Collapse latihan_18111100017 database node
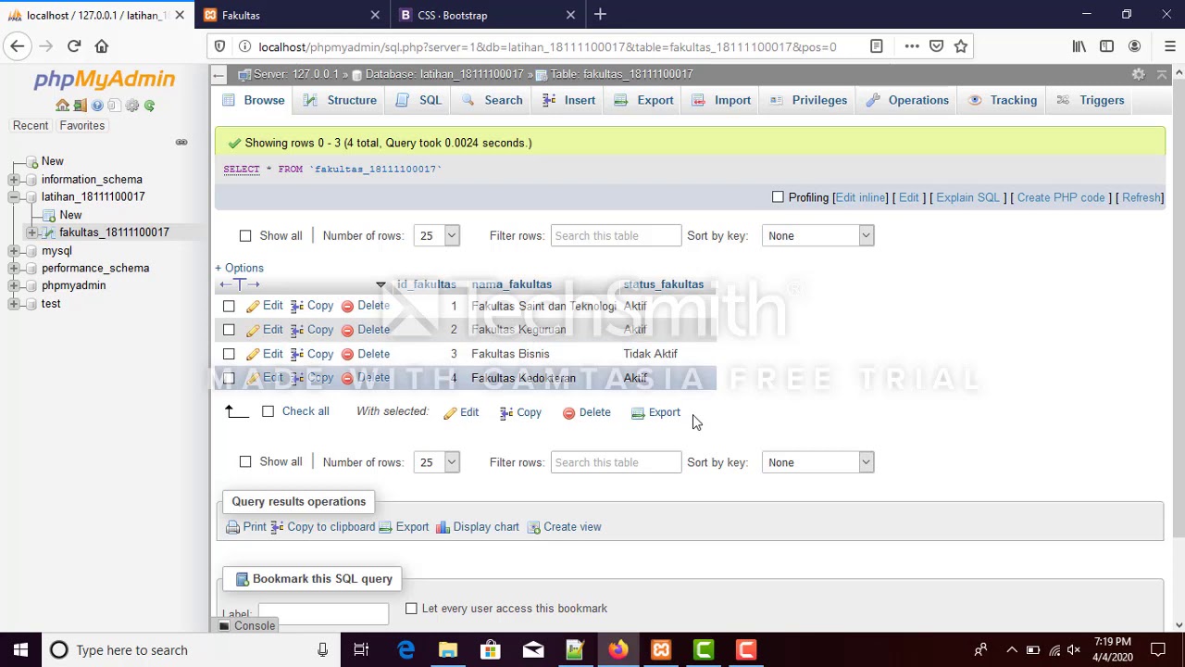The image size is (1185, 667). [14, 197]
